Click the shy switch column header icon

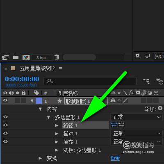pyautogui.click(x=113, y=93)
